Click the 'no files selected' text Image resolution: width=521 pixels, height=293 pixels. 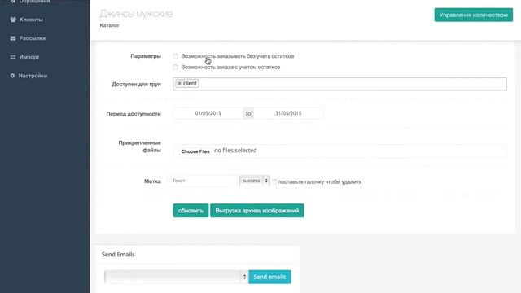tap(235, 151)
